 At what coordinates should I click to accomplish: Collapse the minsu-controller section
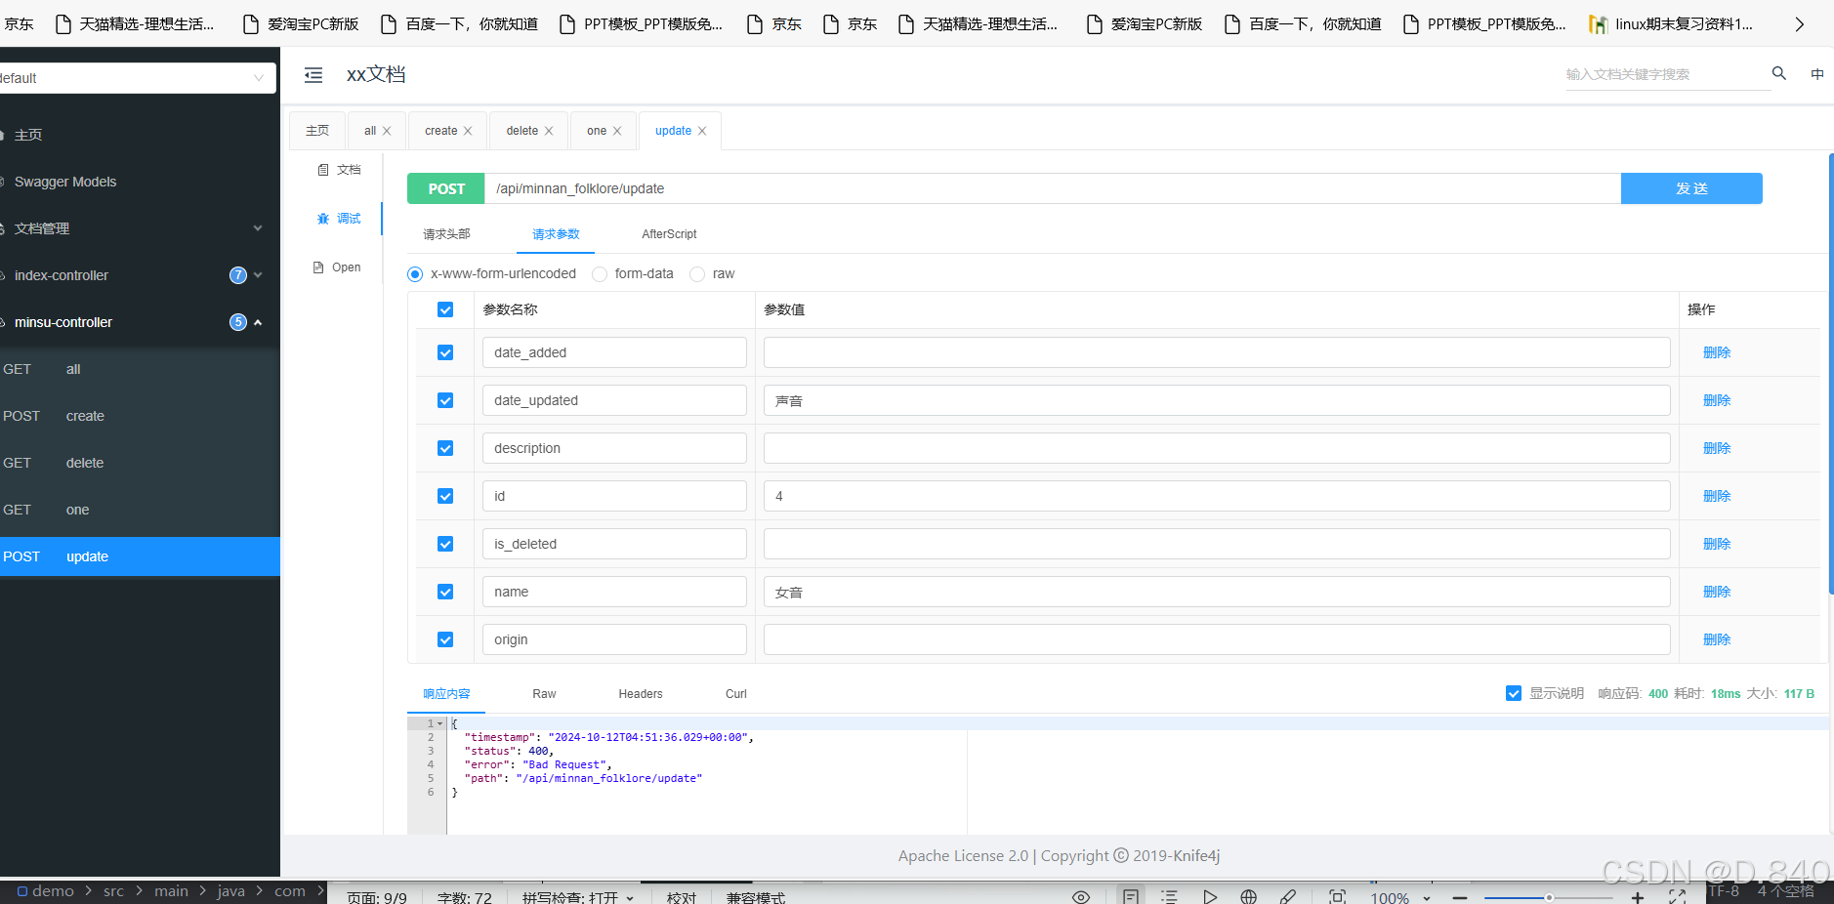point(257,322)
